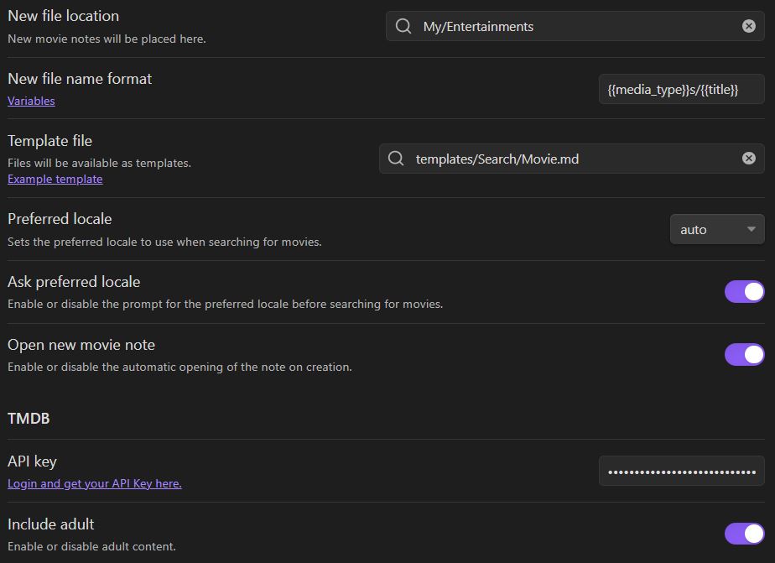Open the Example template link

point(55,179)
